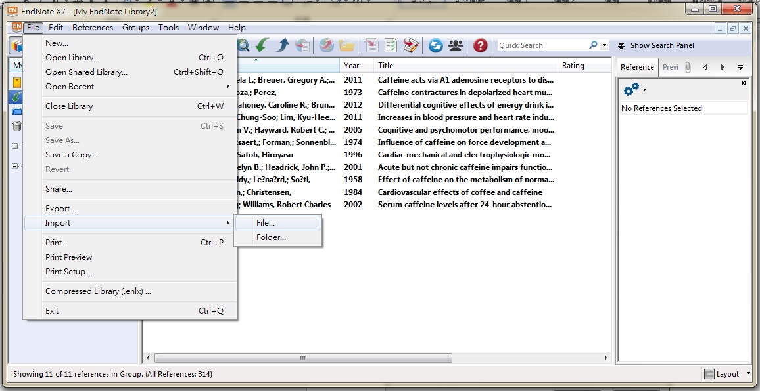Click the blue gear options icon

coord(630,89)
